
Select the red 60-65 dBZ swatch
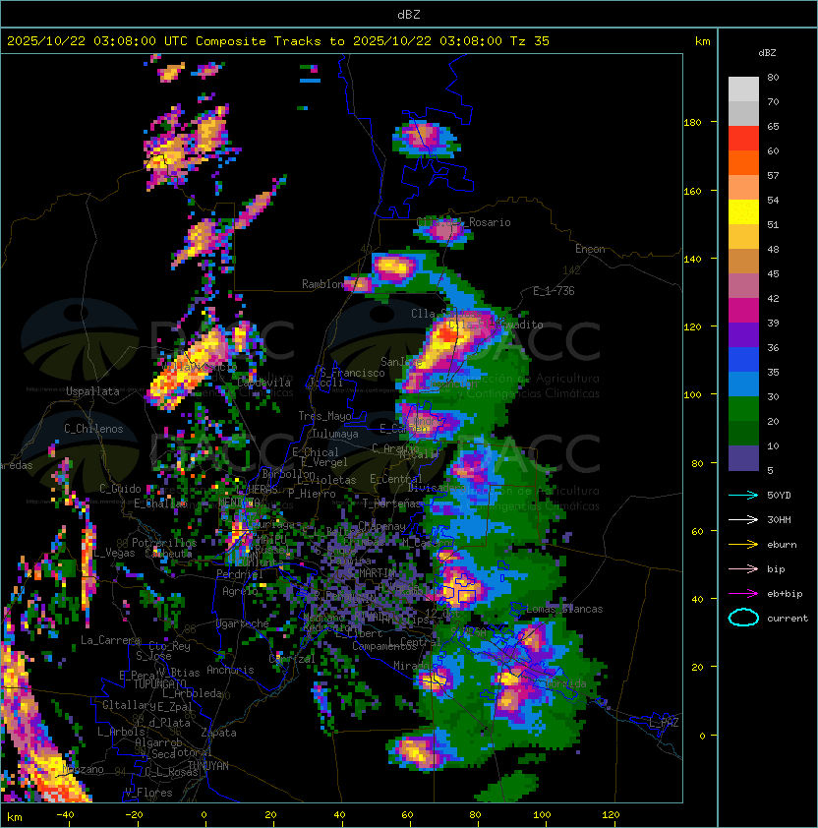click(x=743, y=138)
